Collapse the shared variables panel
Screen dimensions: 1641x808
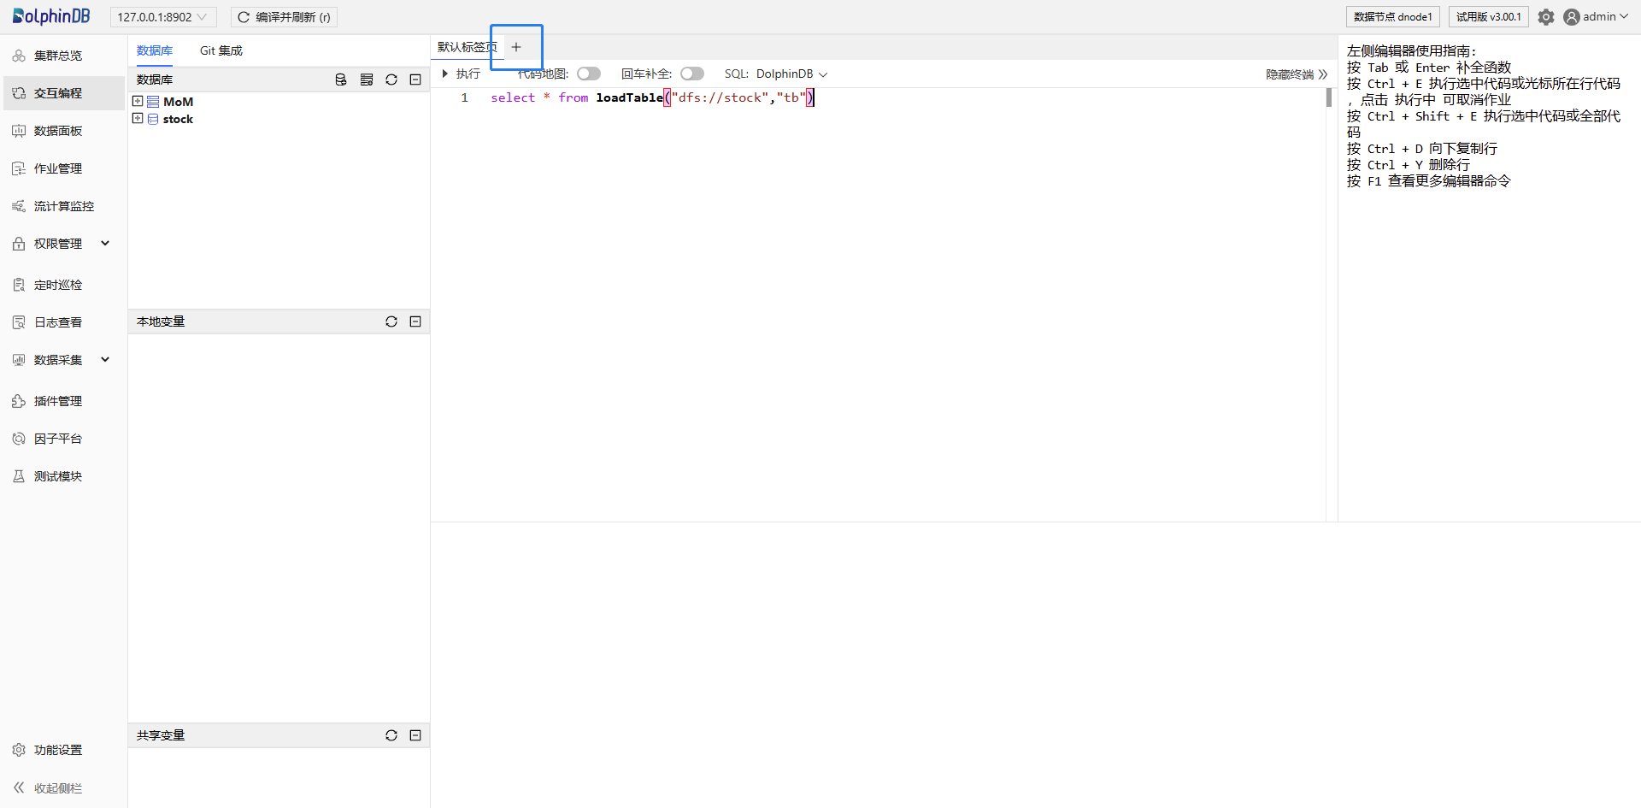(415, 735)
